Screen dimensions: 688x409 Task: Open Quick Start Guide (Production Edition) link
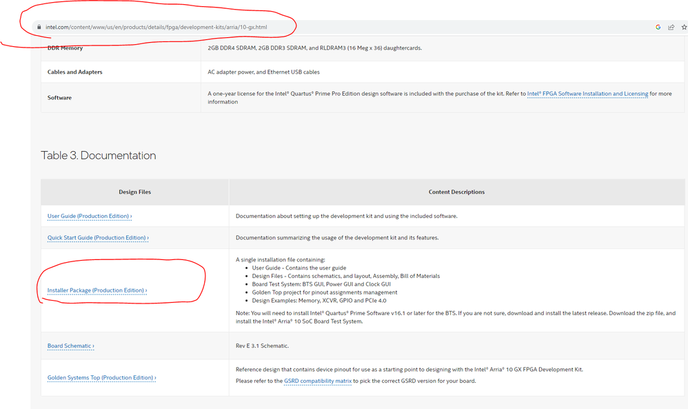pos(98,237)
